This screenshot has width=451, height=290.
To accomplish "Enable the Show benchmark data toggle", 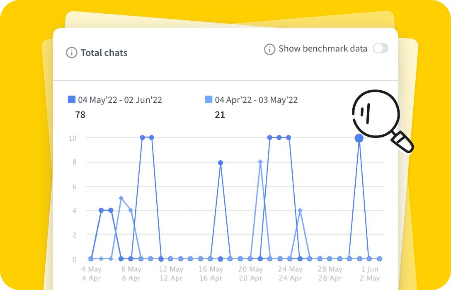I will [381, 48].
